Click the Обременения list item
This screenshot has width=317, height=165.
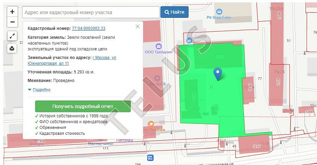53,128
